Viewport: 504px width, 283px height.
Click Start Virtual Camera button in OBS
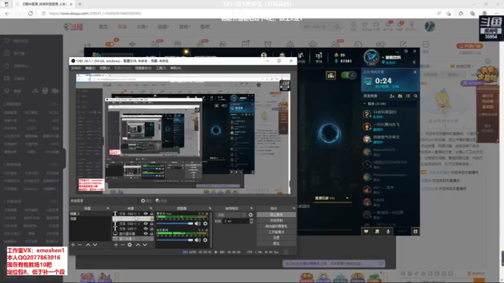[x=276, y=226]
